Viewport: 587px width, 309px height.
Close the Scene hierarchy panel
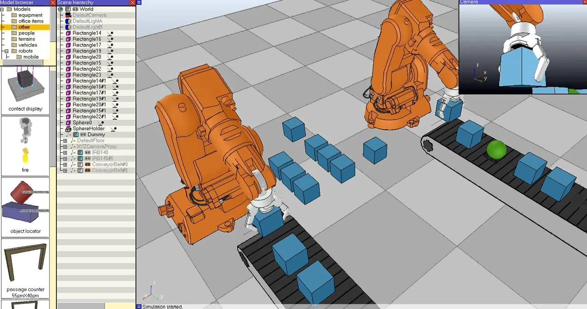(133, 3)
